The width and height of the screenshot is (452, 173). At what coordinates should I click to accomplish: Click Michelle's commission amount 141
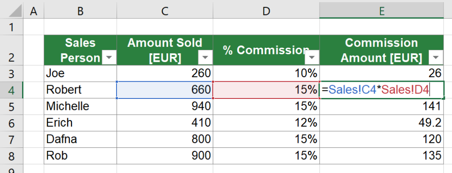coord(382,107)
